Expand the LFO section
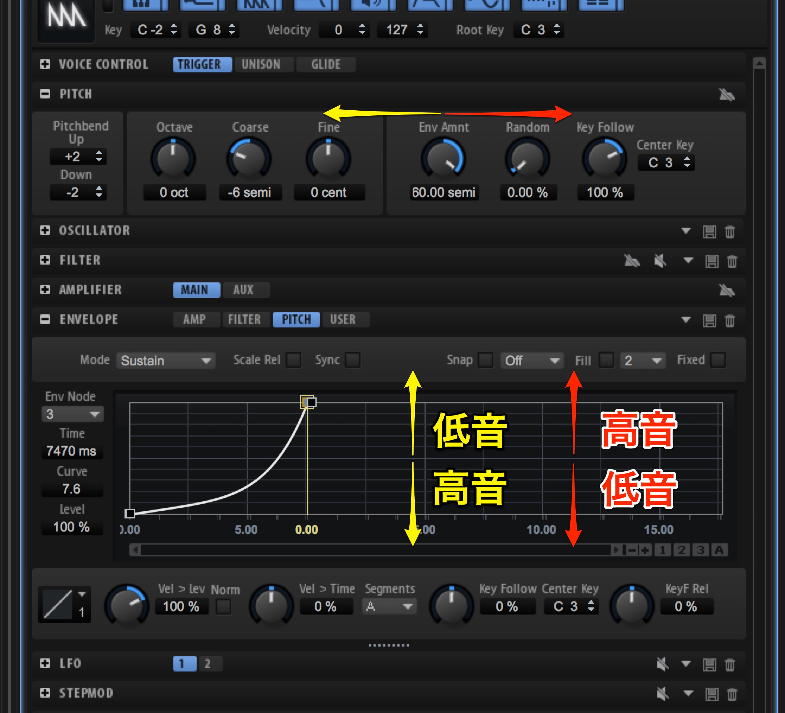Image resolution: width=785 pixels, height=713 pixels. [45, 663]
